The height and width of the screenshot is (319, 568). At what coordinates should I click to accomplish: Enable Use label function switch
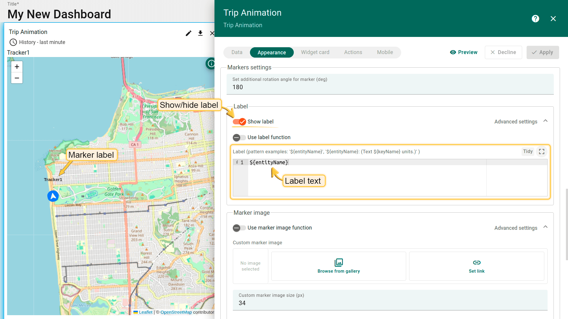239,137
